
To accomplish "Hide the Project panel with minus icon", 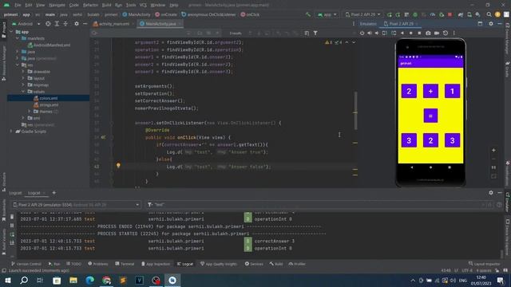I will [85, 24].
